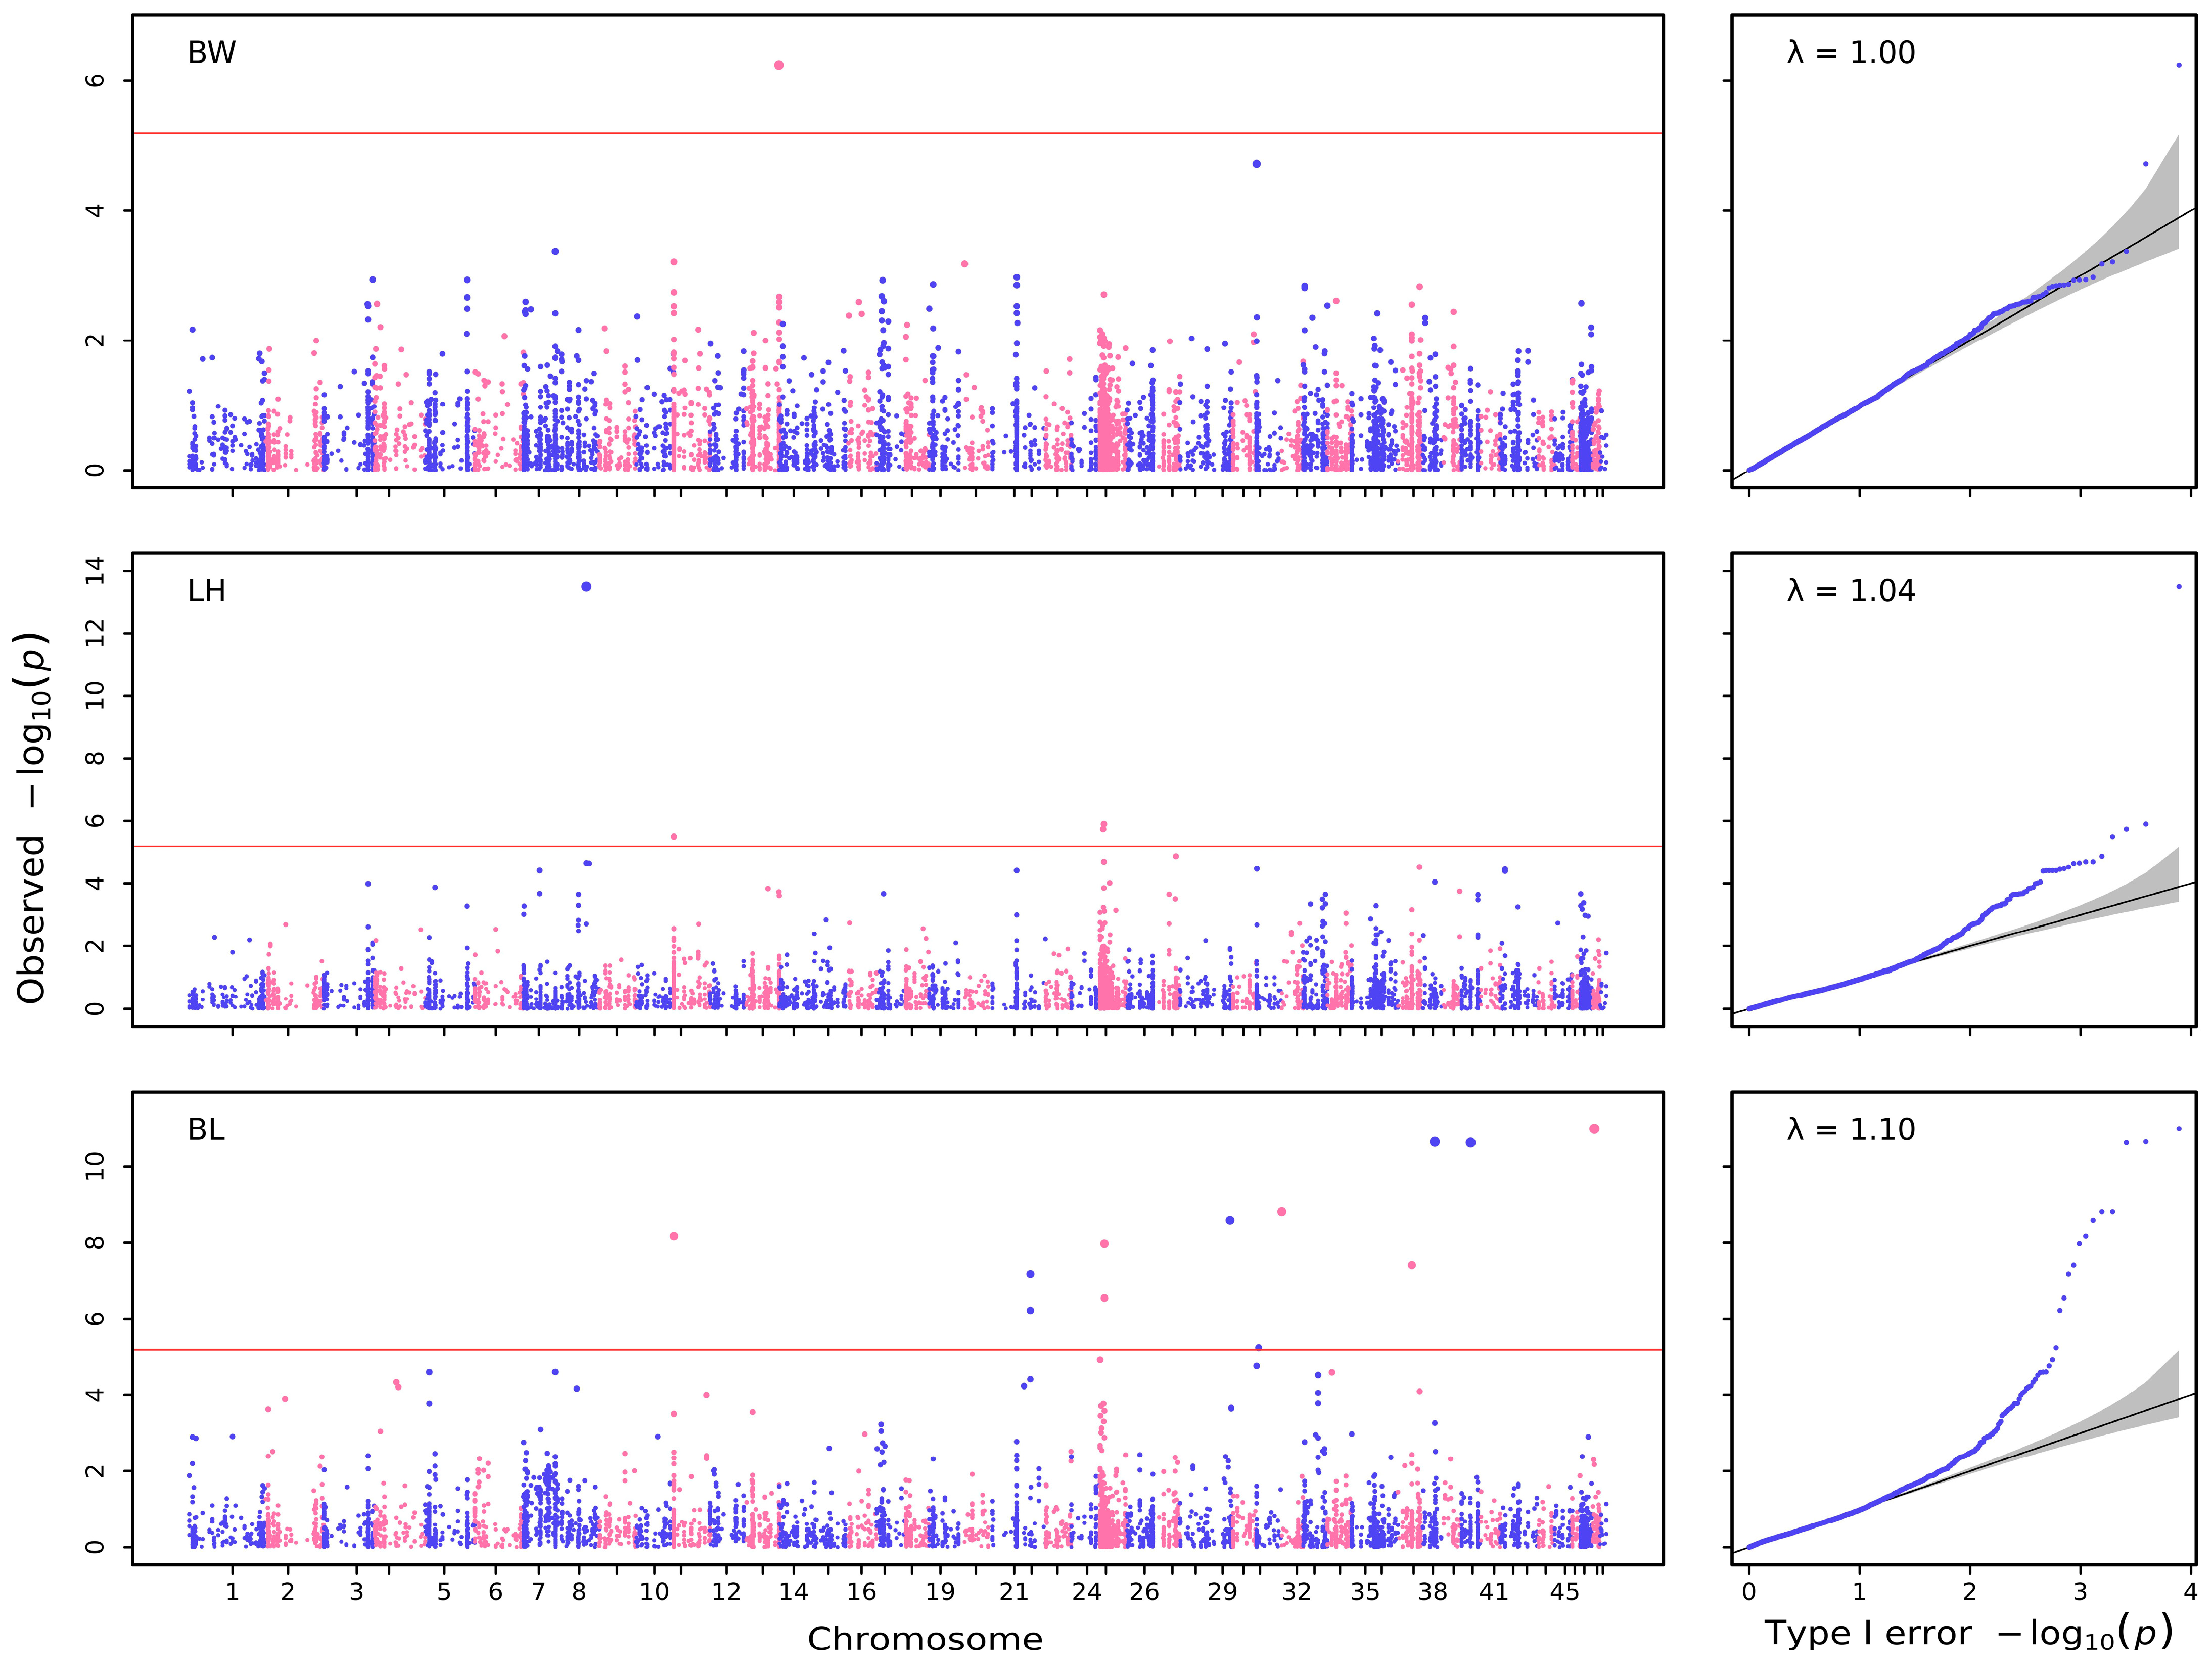Click the pink point near 8 on chromosome 10 in BL

[674, 1236]
